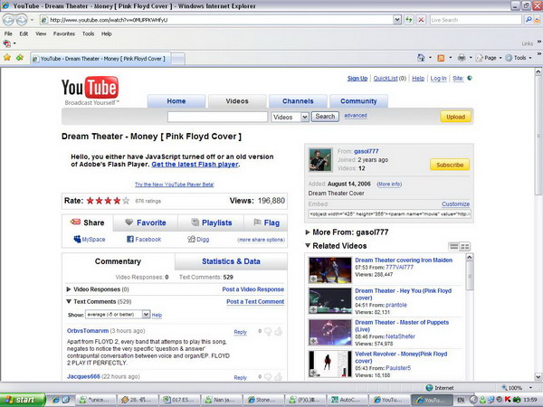Screen dimensions: 543x407
Task: Collapse the Related Videos section
Action: coord(308,245)
